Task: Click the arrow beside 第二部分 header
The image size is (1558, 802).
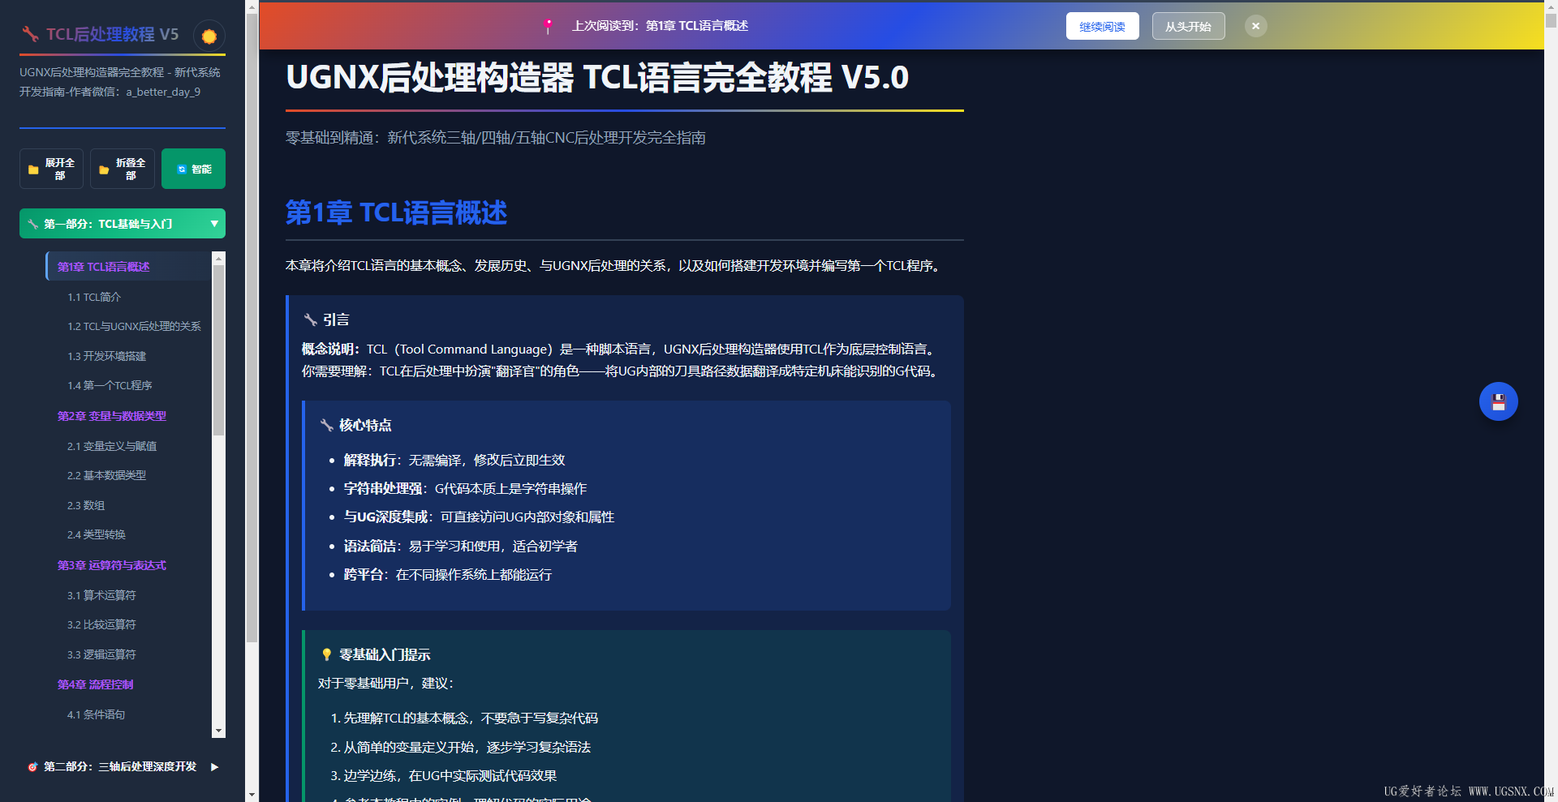Action: (x=214, y=766)
